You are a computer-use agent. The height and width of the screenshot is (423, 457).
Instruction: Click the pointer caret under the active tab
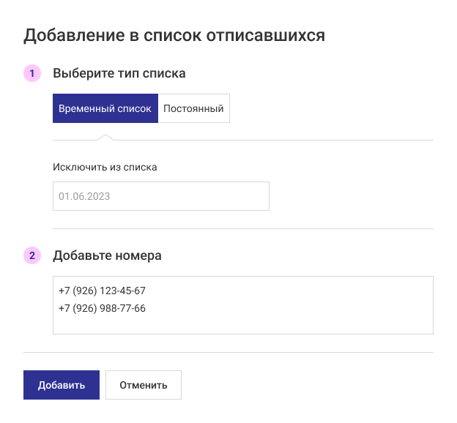pos(105,137)
